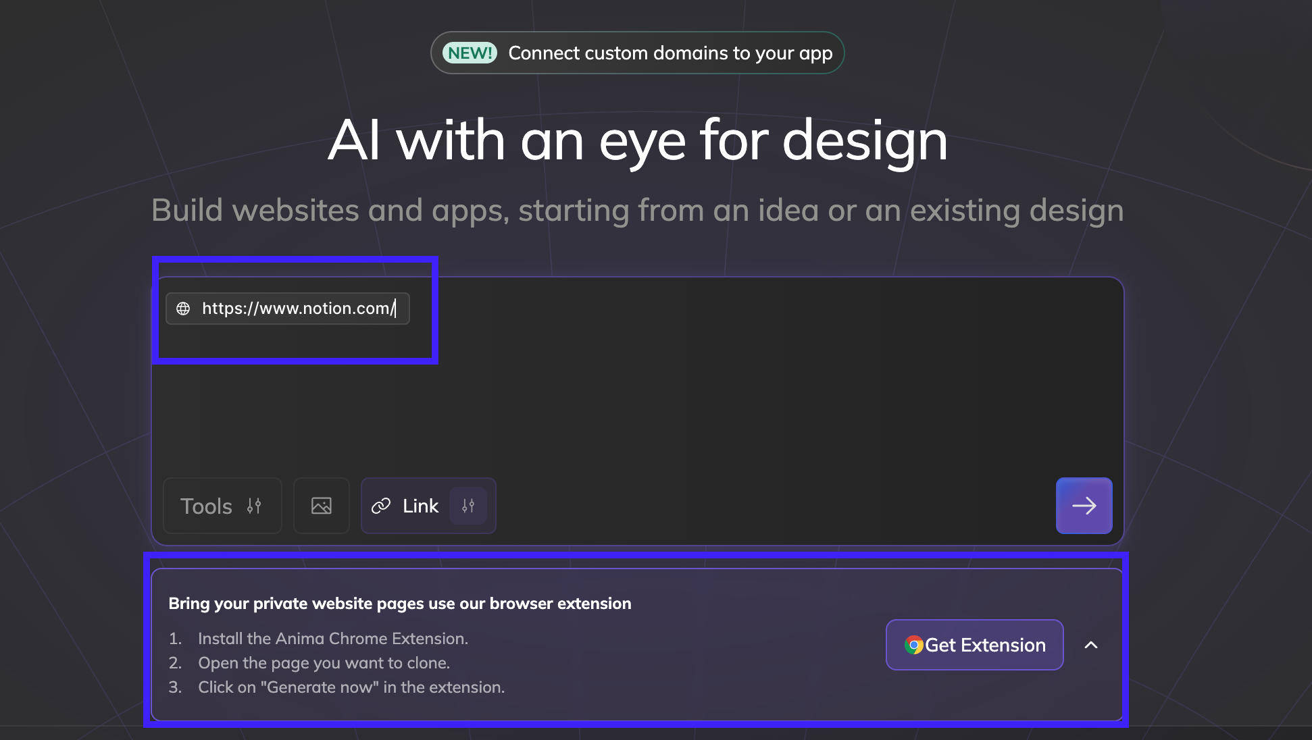Click the 'Build websites and apps' subtitle
The image size is (1312, 740).
tap(637, 211)
